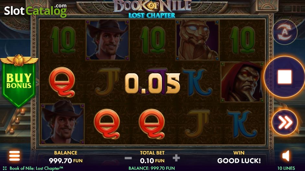Decrease total bet with minus
The image size is (305, 171).
[128, 158]
